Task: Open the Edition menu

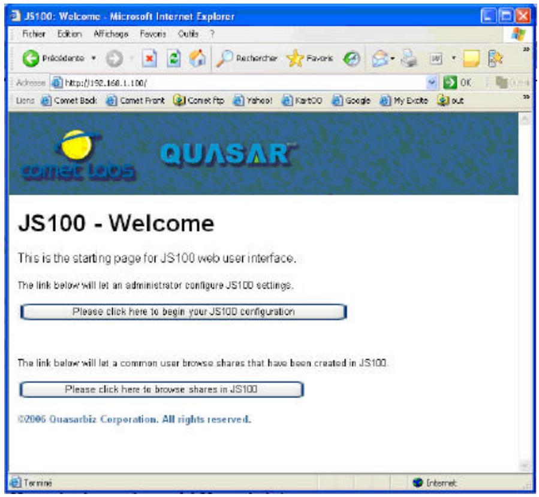Action: 70,34
